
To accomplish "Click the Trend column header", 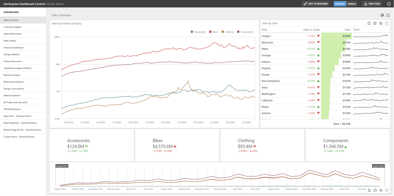I will coord(356,30).
